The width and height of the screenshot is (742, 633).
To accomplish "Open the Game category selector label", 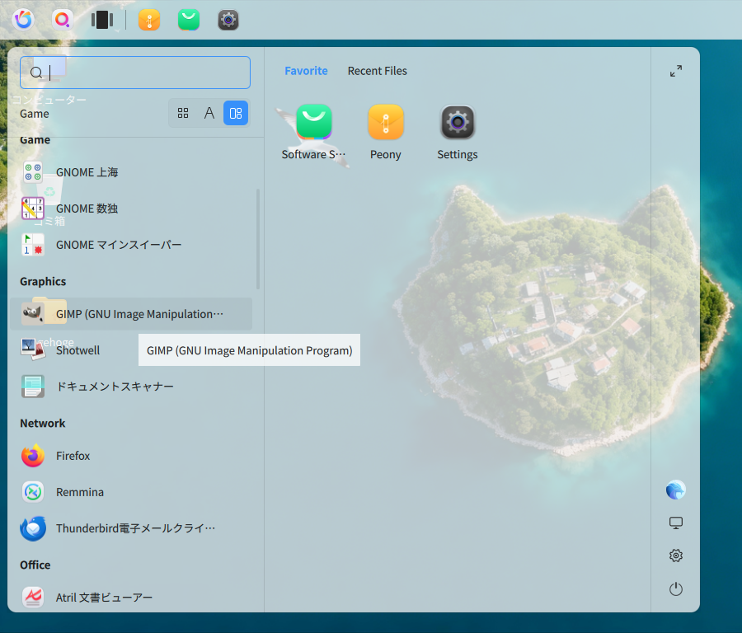I will click(35, 114).
